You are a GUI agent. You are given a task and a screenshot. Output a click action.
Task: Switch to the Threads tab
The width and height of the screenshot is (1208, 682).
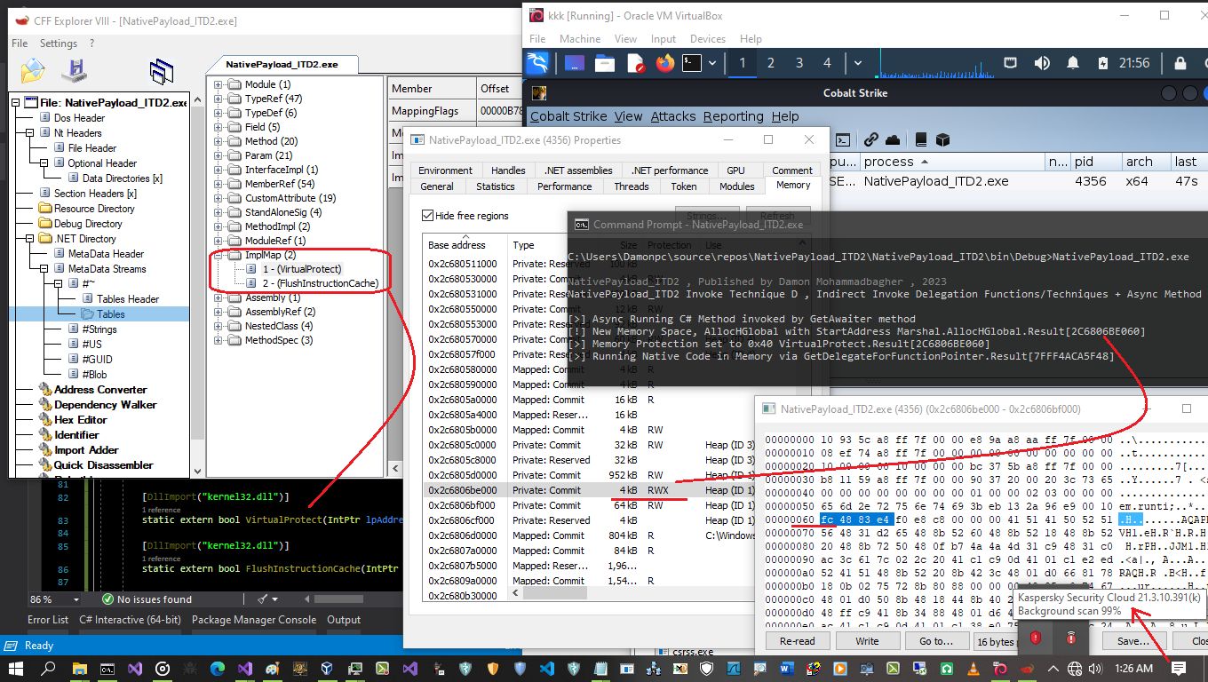[631, 186]
